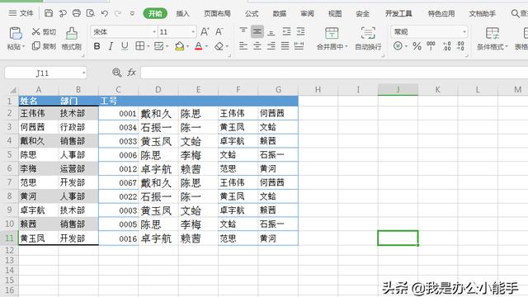Align text to top of cell
528x297 pixels.
click(243, 31)
